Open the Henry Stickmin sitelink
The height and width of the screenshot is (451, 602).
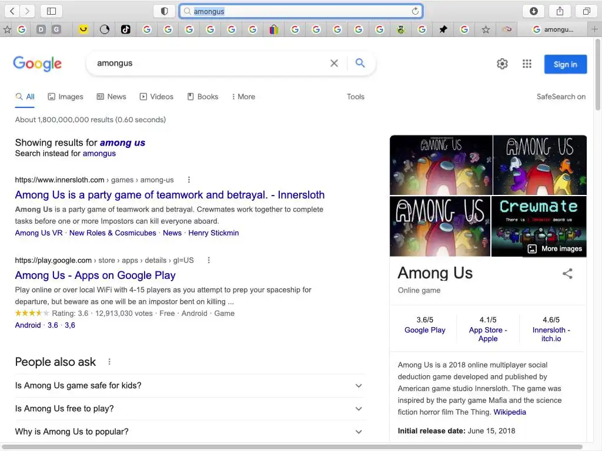213,233
